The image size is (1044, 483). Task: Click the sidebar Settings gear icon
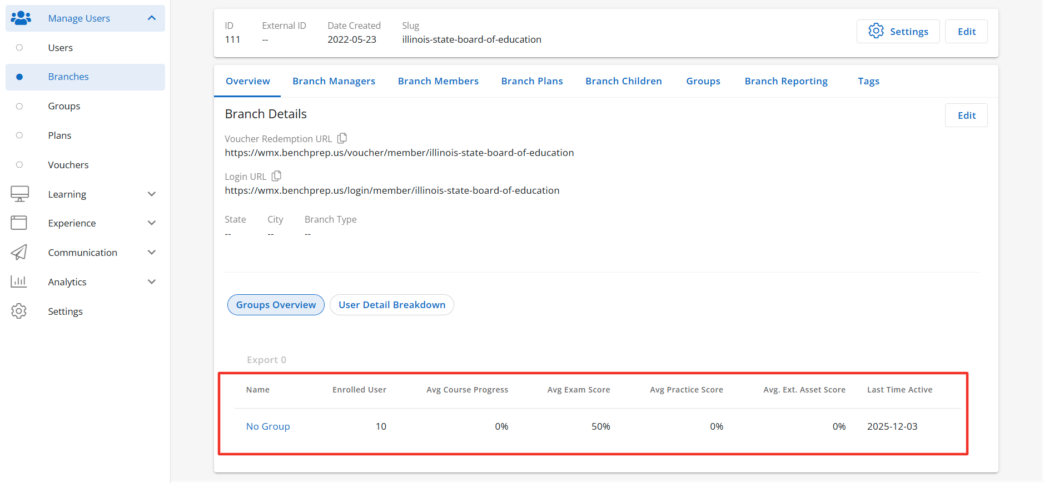(19, 311)
